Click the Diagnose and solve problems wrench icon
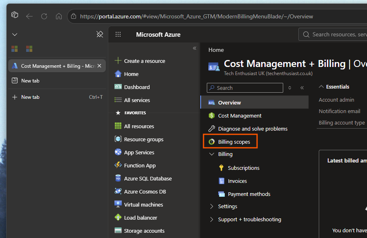367x238 pixels. click(212, 129)
